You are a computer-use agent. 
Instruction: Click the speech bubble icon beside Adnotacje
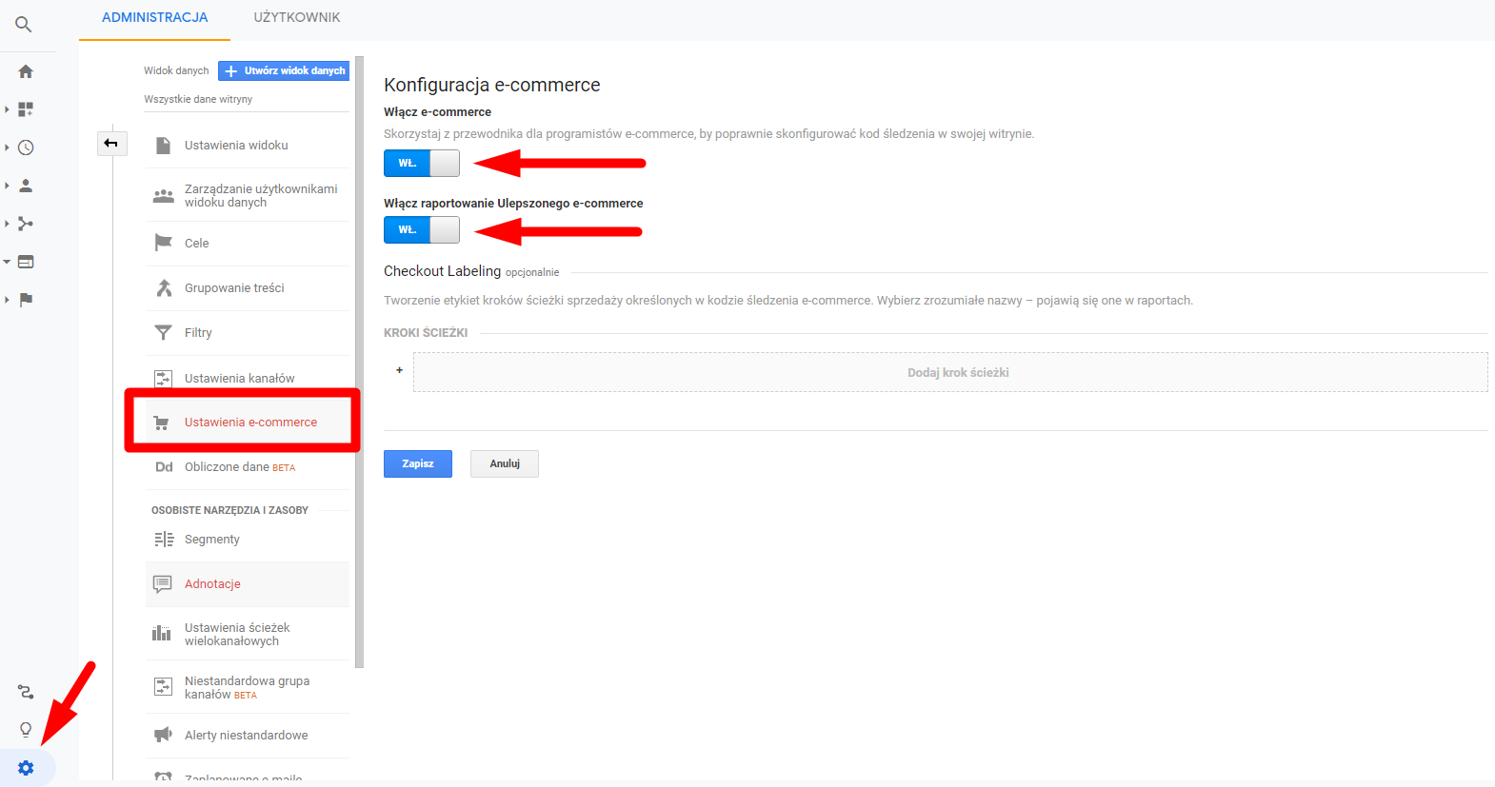tap(163, 583)
